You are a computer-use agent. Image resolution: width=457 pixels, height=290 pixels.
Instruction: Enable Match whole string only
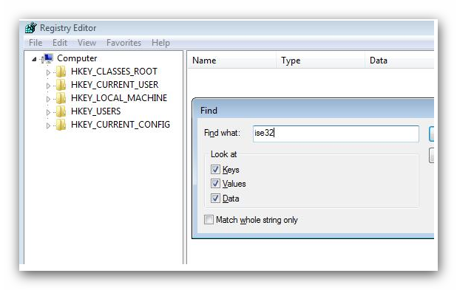click(209, 220)
